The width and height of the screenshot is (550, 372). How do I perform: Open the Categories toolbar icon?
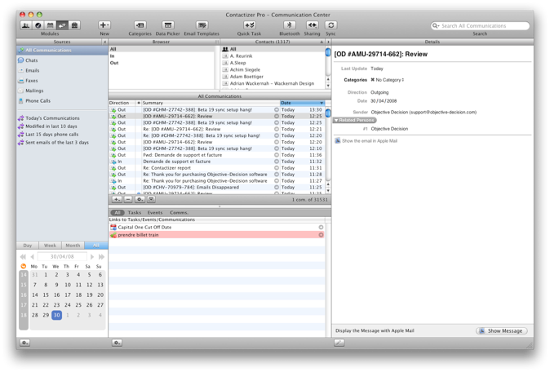[140, 25]
